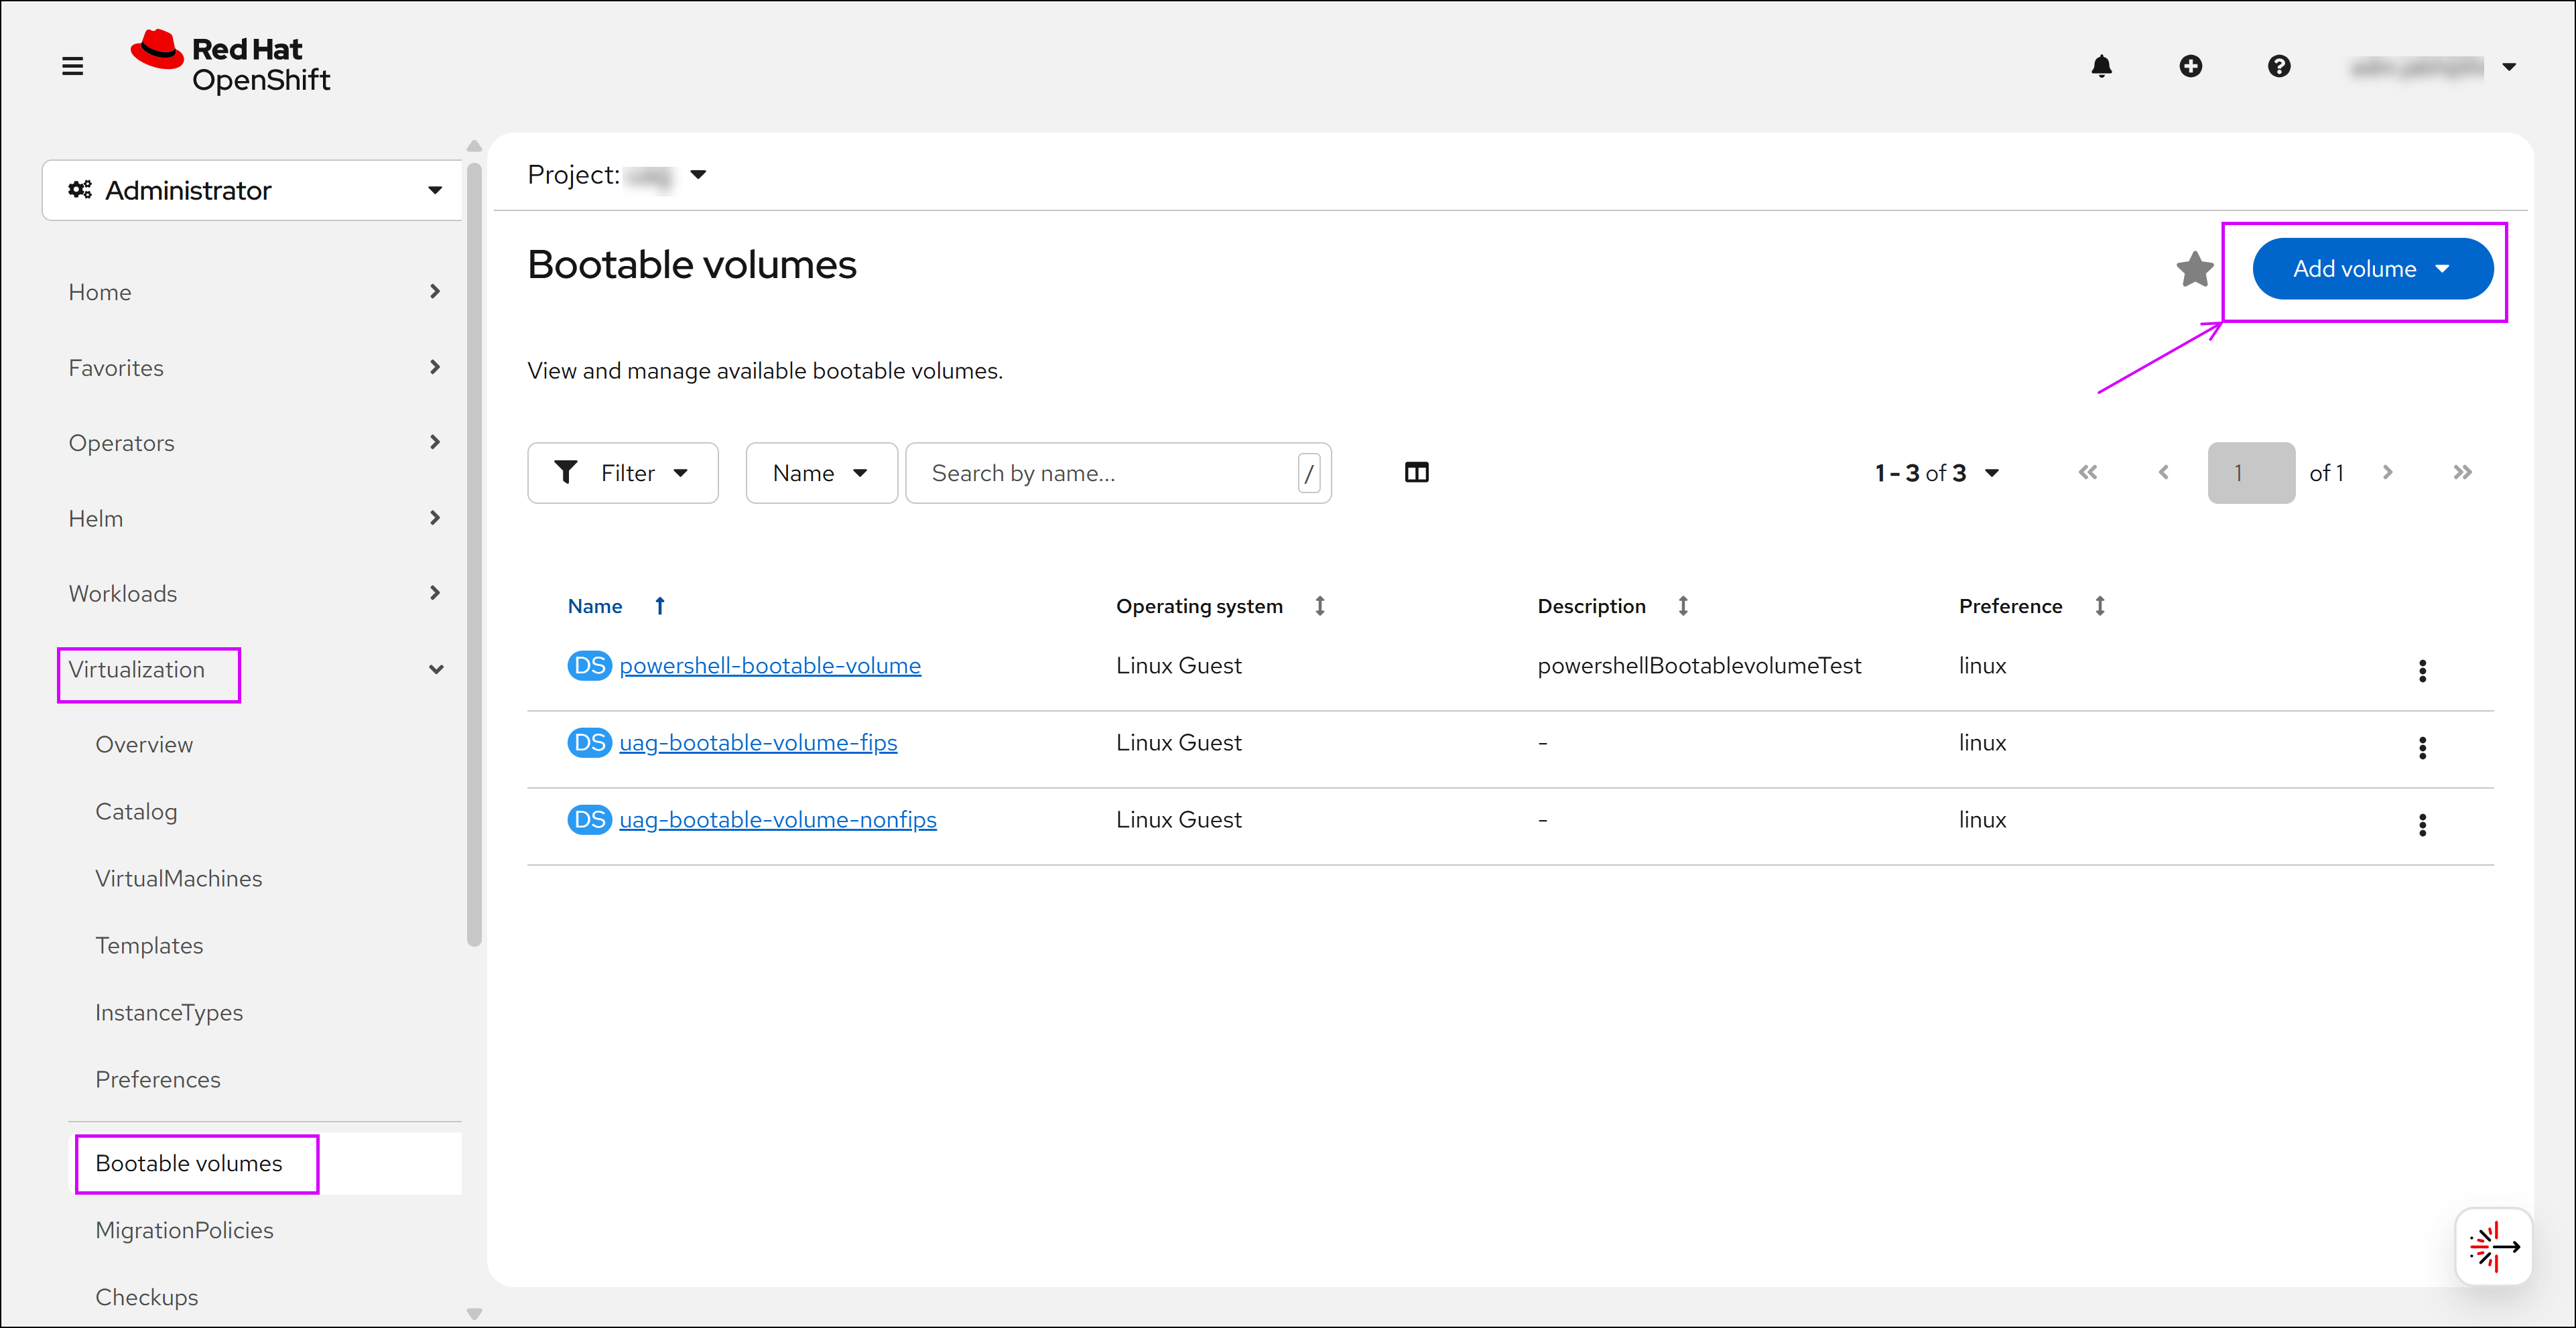Open the Lightspeed assistant floating icon

tap(2494, 1246)
